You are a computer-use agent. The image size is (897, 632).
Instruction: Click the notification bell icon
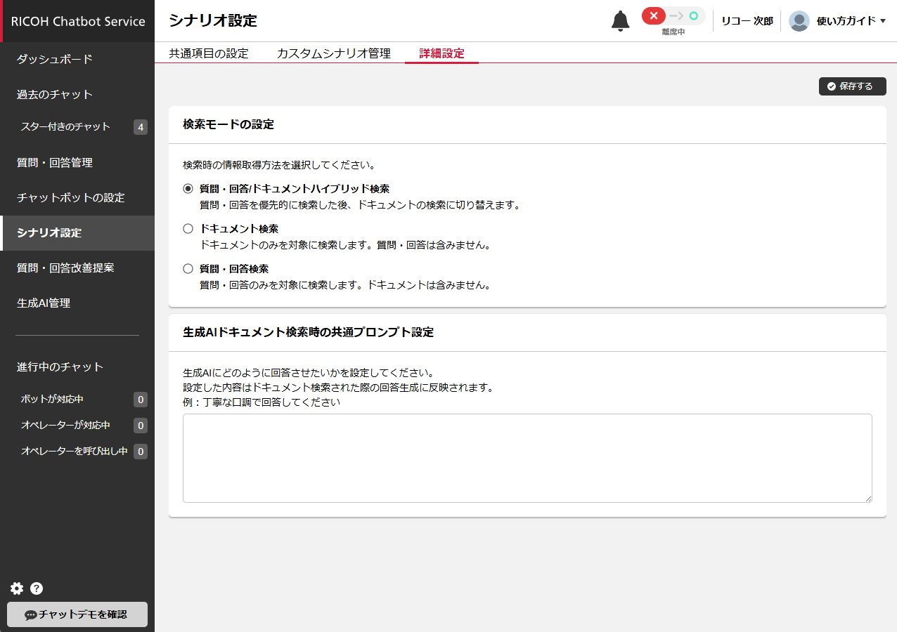[x=620, y=21]
